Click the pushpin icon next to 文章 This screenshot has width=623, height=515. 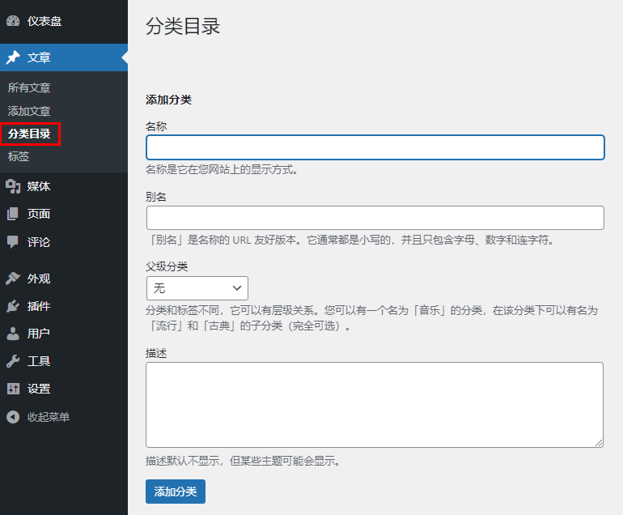[x=13, y=57]
